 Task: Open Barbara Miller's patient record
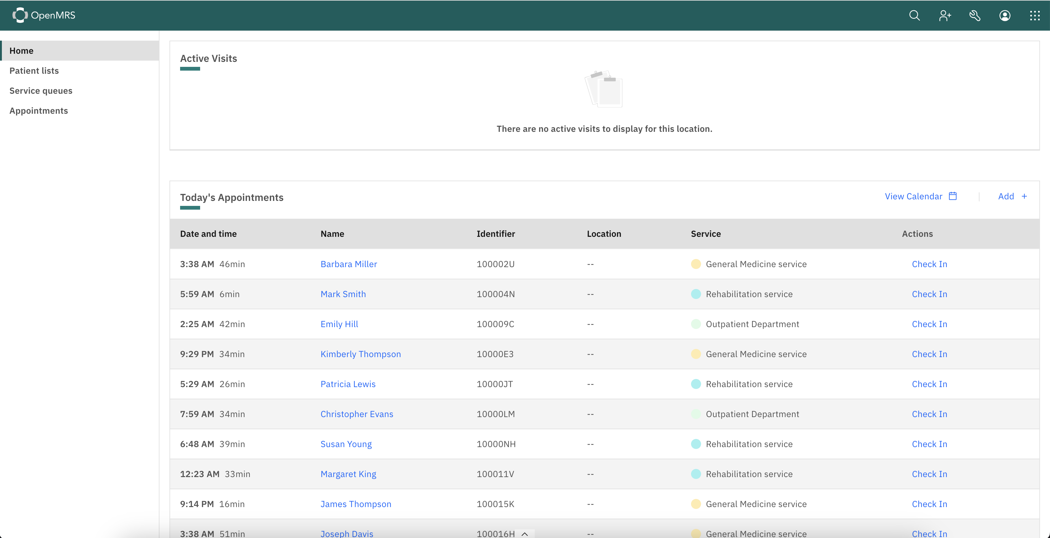click(349, 264)
